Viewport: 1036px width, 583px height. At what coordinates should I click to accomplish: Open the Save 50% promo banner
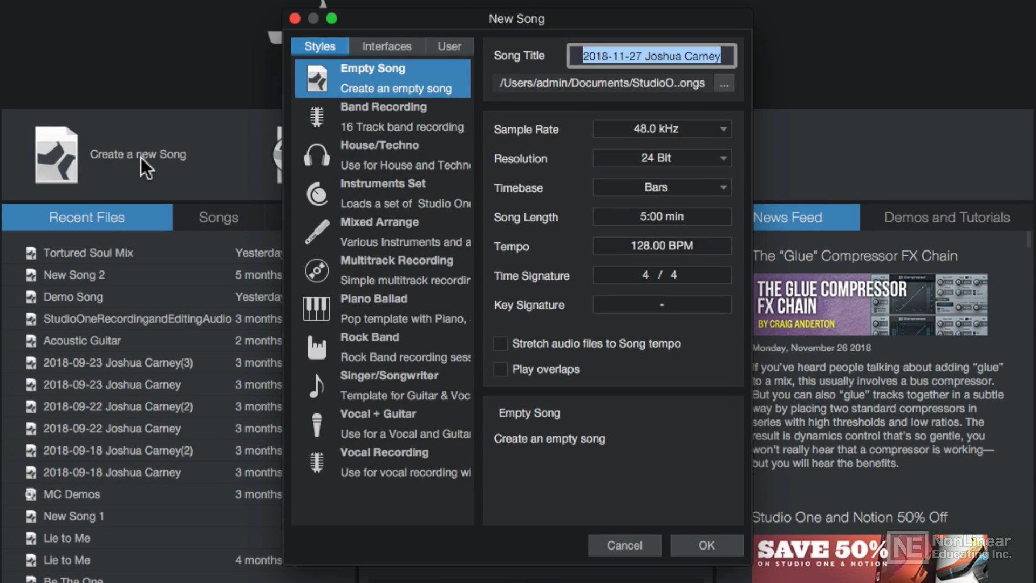click(870, 559)
